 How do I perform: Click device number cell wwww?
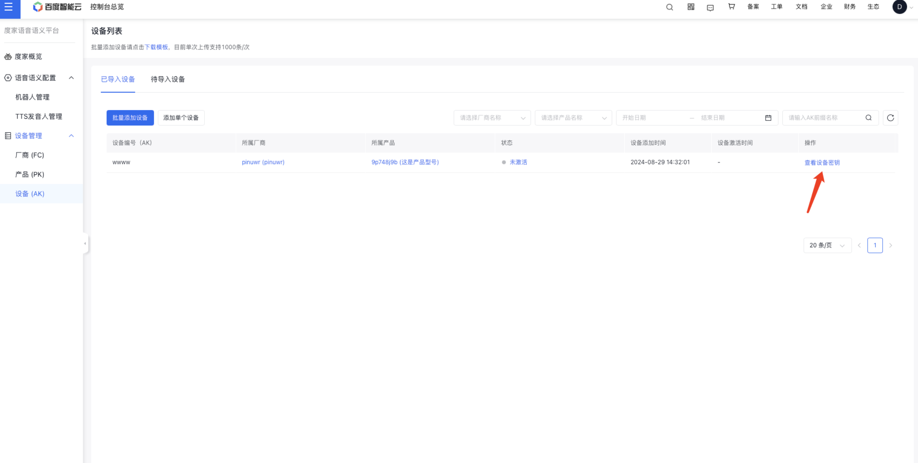point(121,162)
